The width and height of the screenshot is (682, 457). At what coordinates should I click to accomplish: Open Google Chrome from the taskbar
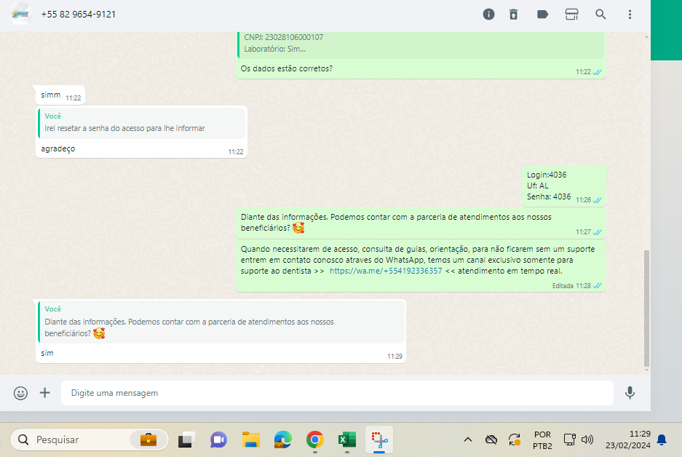314,440
